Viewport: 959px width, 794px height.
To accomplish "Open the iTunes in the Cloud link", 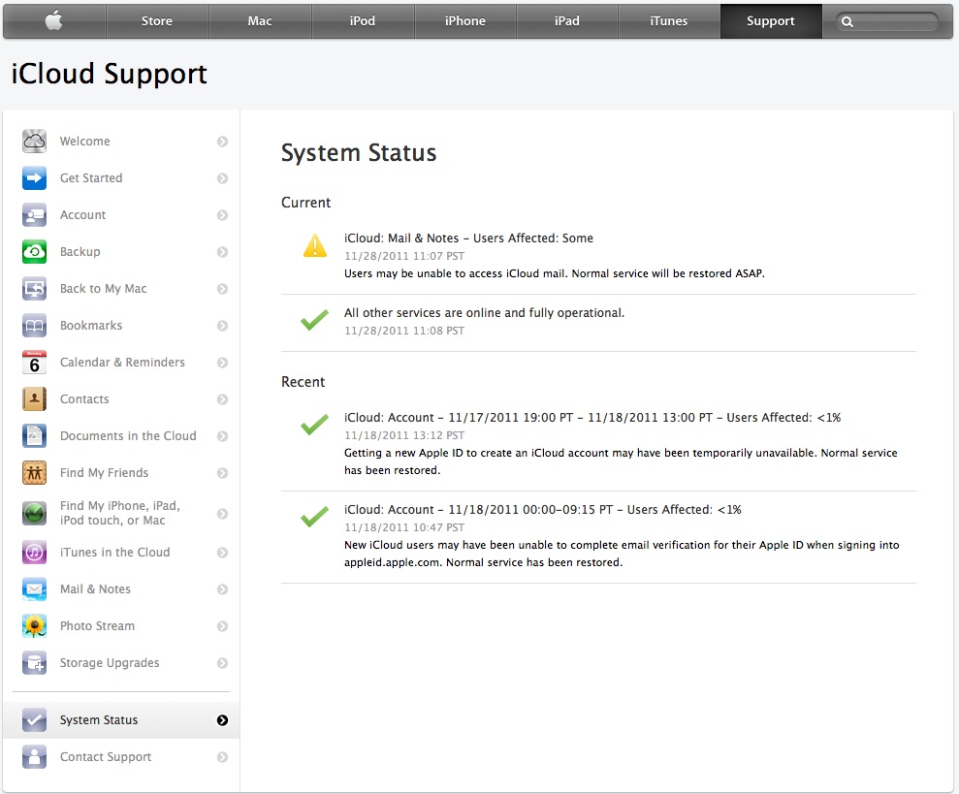I will 115,553.
